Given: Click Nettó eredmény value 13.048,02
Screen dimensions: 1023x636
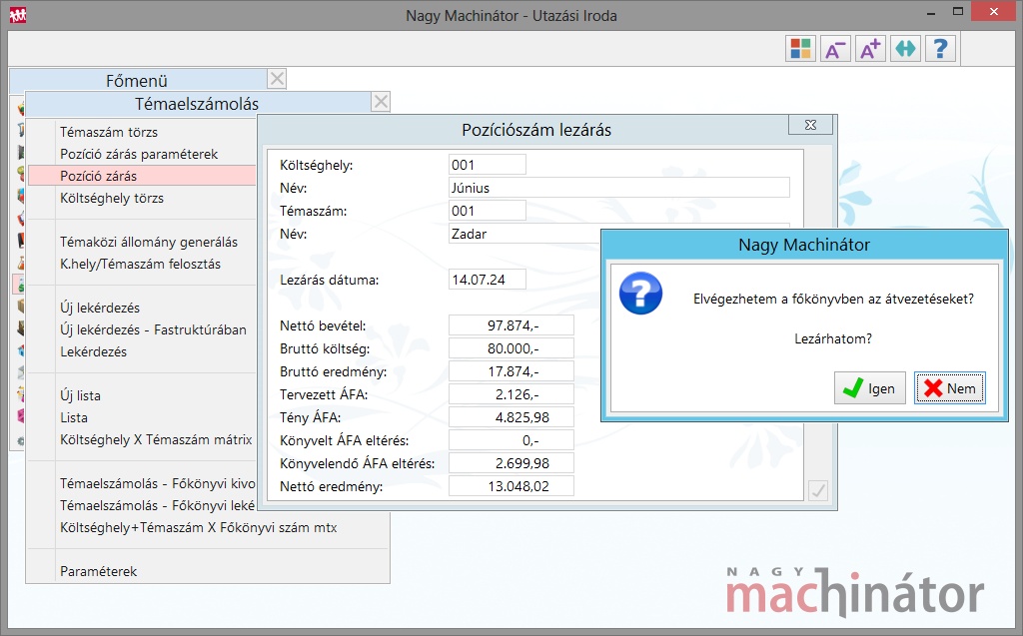Looking at the screenshot, I should pos(511,486).
